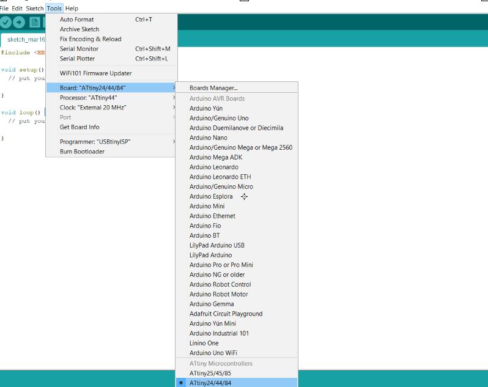
Task: Select the Arduino Fio board
Action: point(237,226)
